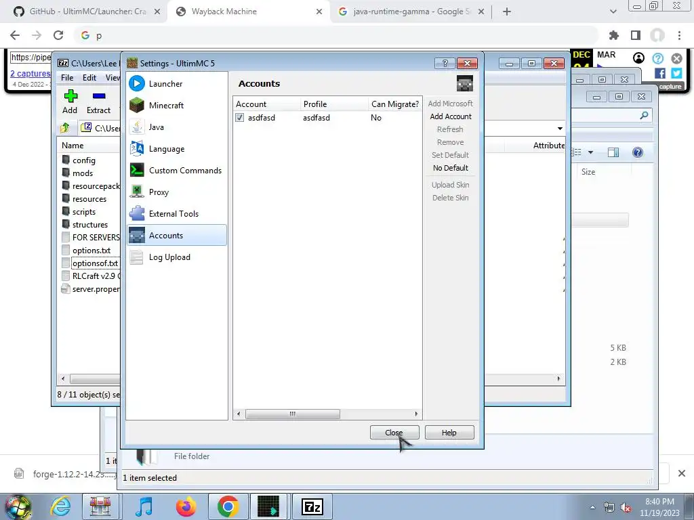Select the Accounts settings page
The width and height of the screenshot is (694, 520).
177,235
